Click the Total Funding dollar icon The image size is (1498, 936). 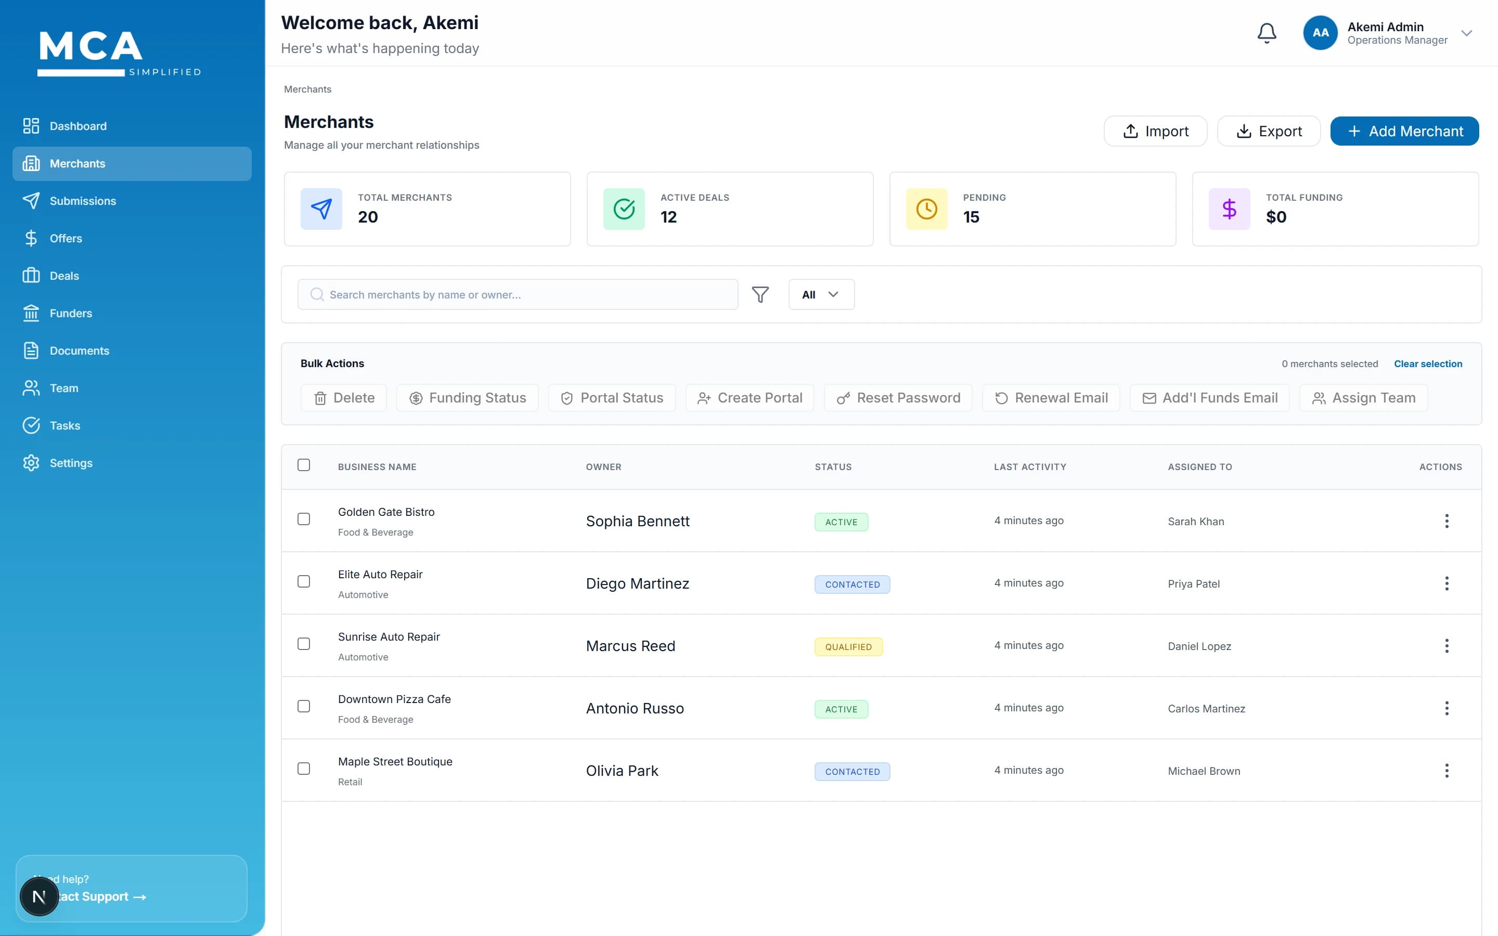coord(1230,209)
